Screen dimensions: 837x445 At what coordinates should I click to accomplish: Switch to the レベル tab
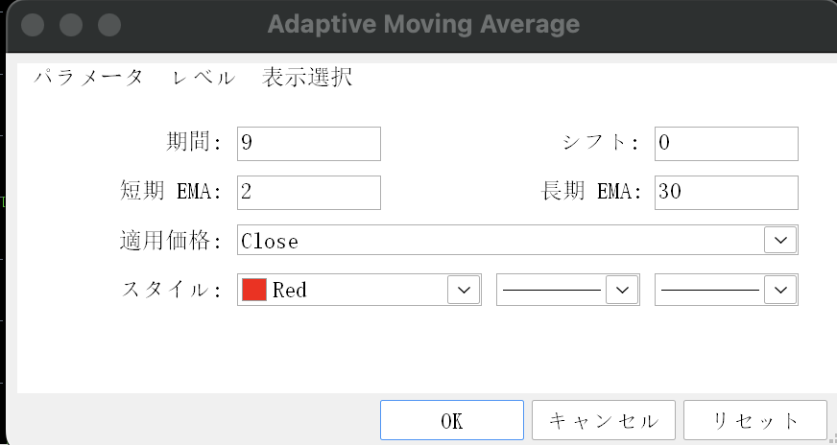point(203,79)
